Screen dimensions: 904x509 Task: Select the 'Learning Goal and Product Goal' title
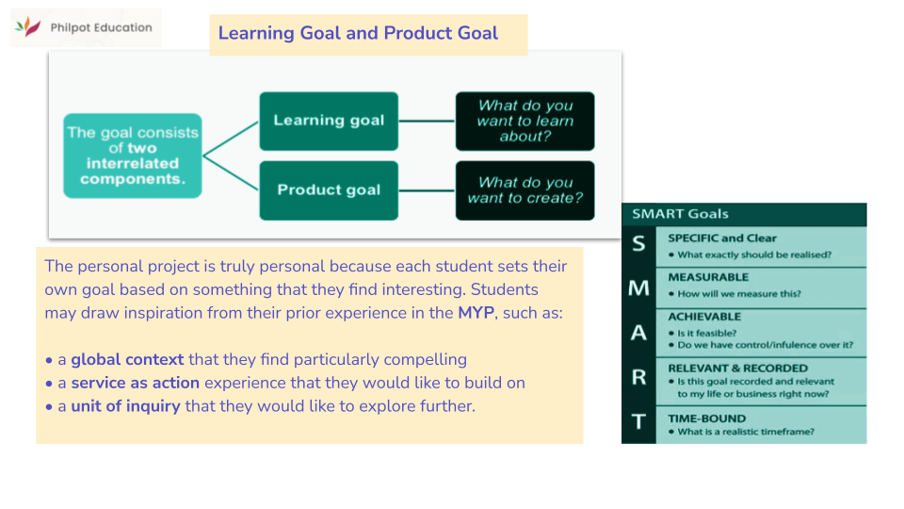pyautogui.click(x=358, y=34)
